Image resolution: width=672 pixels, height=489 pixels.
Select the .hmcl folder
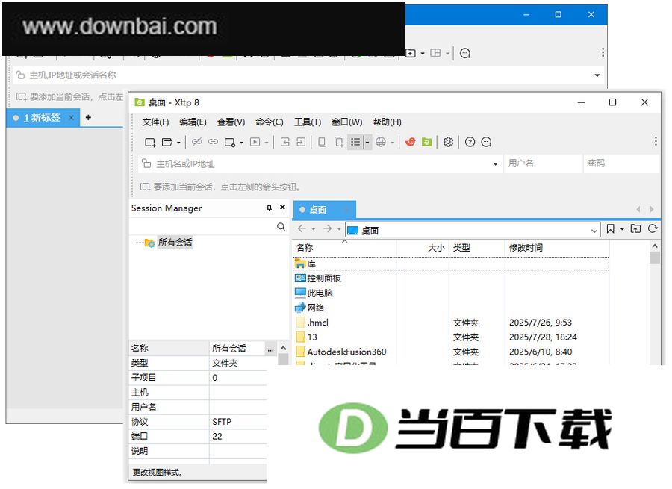[x=317, y=323]
